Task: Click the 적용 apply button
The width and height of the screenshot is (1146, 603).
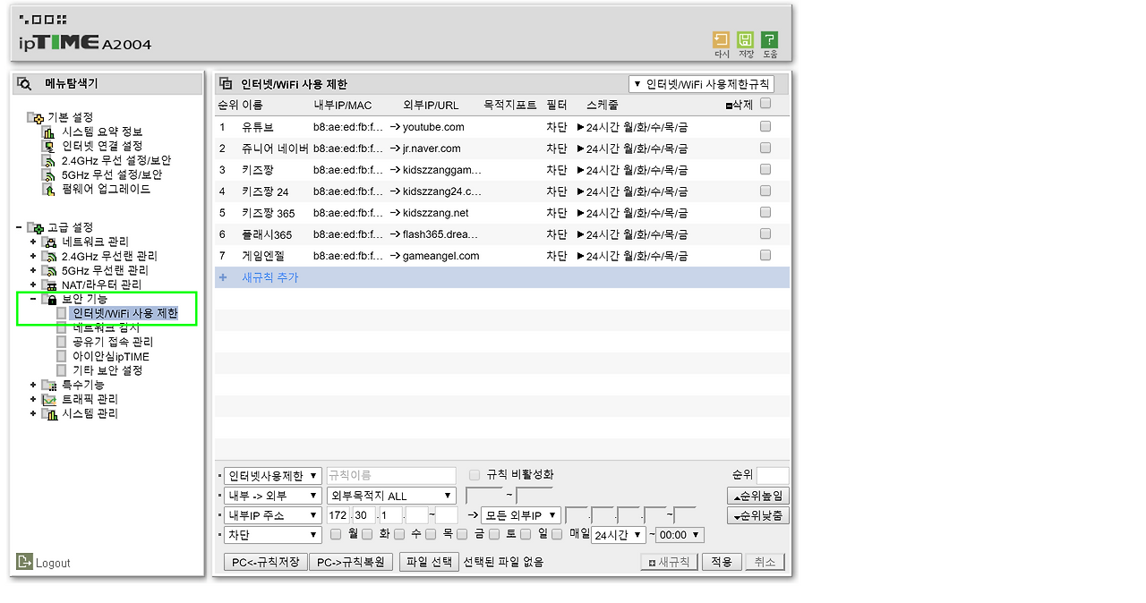Action: coord(722,562)
